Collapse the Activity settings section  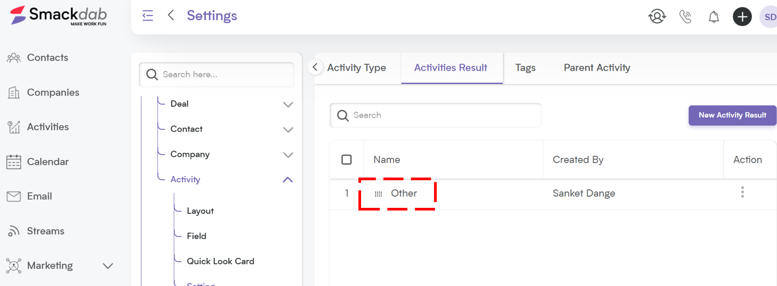tap(288, 180)
